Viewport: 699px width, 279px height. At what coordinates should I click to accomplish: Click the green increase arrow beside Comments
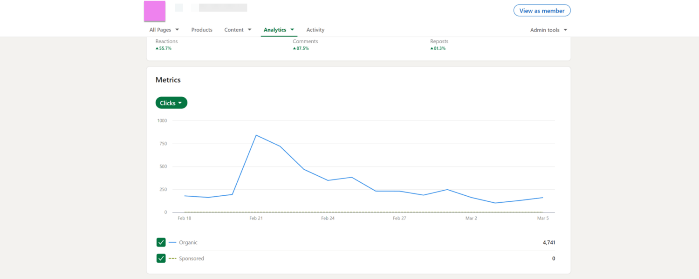tap(294, 48)
